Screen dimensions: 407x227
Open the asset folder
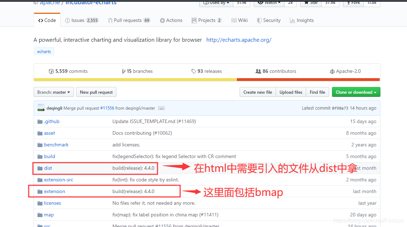click(50, 133)
